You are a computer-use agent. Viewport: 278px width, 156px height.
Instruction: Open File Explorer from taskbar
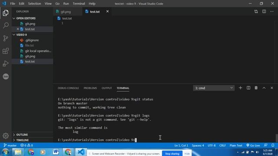tap(18, 152)
